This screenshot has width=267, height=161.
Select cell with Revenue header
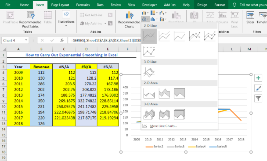[x=41, y=66]
